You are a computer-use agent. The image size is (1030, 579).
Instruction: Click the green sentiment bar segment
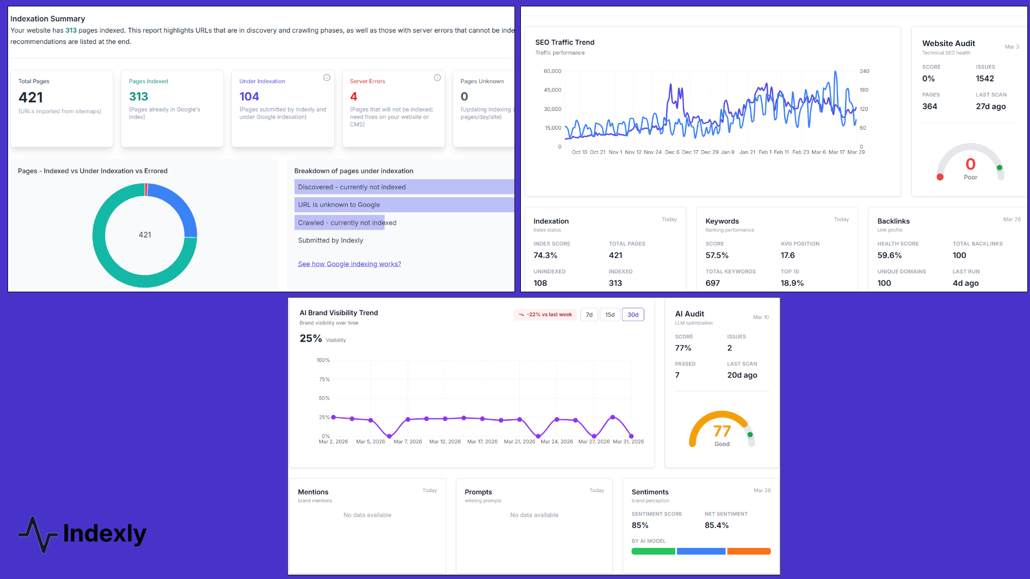point(653,551)
